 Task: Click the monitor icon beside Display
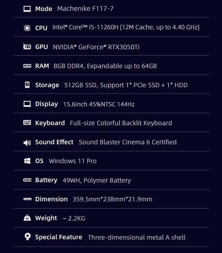[27, 104]
